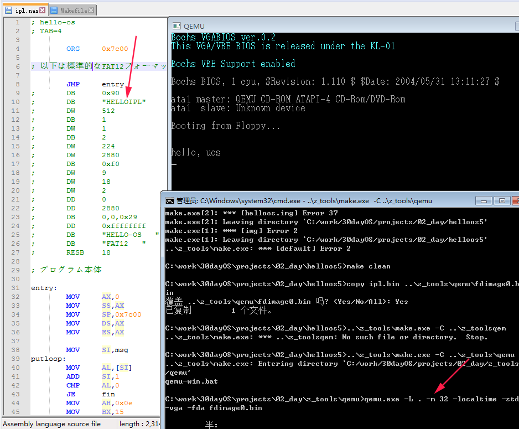
Task: Click the CMP instruction on line 42
Action: (x=73, y=385)
